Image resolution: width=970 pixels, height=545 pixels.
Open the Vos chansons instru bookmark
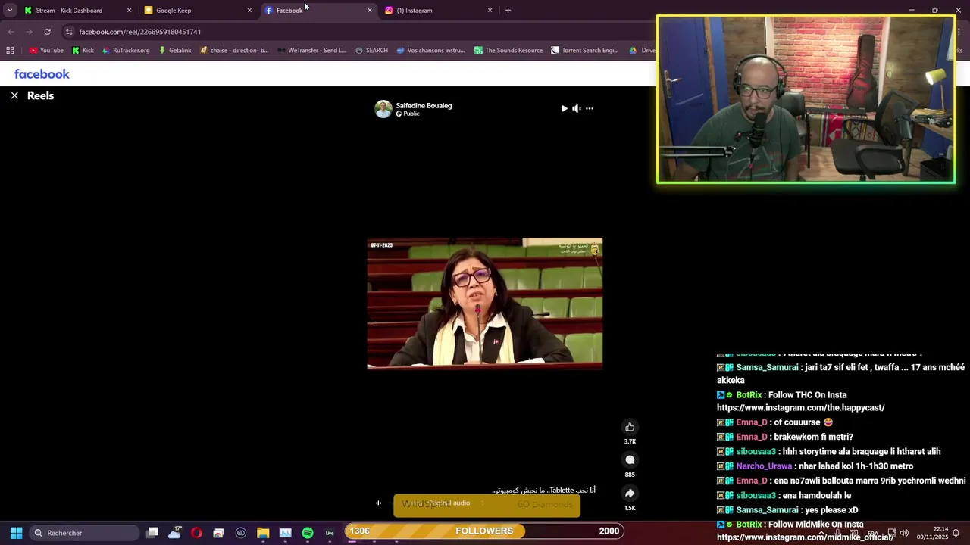click(430, 51)
